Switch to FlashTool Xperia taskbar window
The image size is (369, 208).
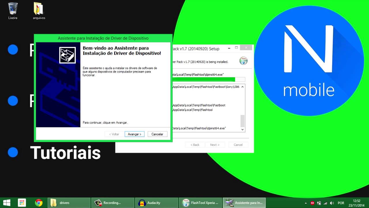200,203
